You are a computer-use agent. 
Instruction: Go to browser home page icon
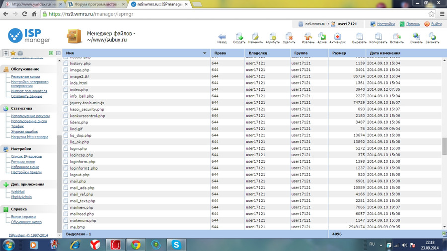34,14
